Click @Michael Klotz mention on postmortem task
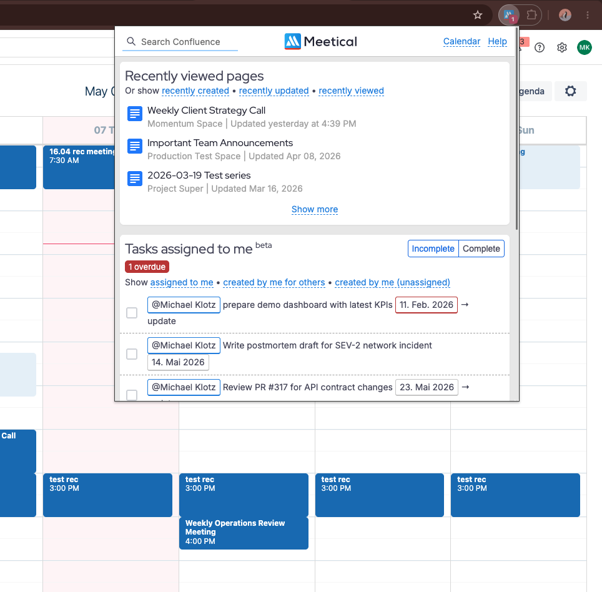The width and height of the screenshot is (602, 592). coord(184,345)
